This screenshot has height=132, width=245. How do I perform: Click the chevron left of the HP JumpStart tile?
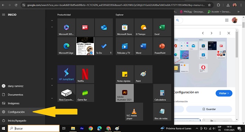[x=52, y=79]
